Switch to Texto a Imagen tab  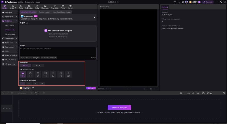[x=45, y=12]
